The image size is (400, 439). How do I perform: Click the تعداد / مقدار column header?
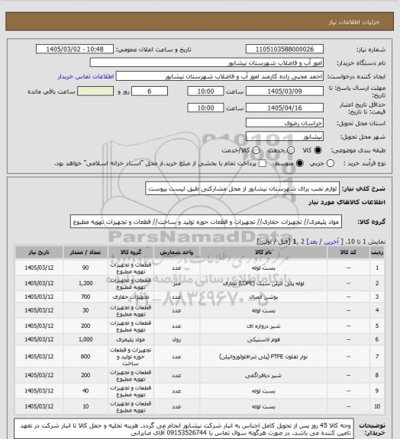click(x=85, y=252)
